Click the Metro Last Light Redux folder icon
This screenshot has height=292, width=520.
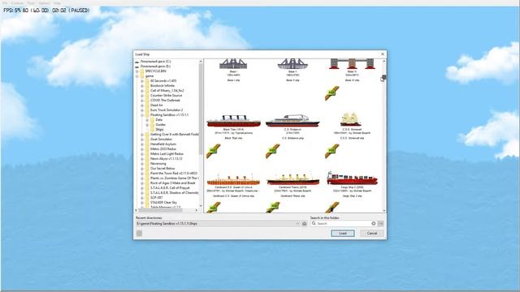[147, 154]
